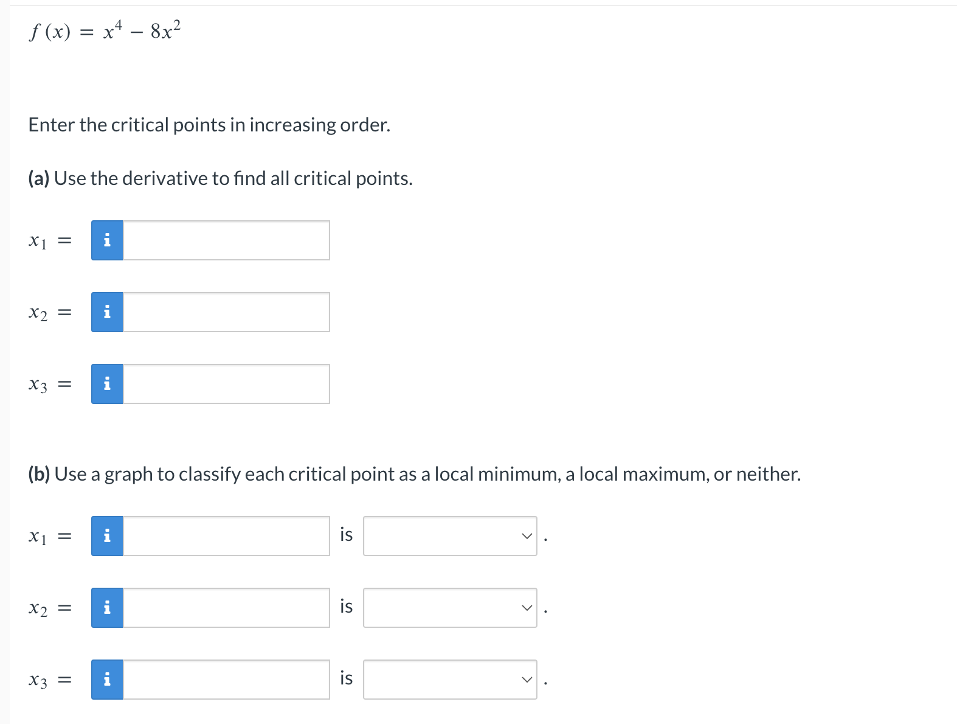Screen dimensions: 957x724
Task: Open the classification dropdown for x2
Action: coord(450,607)
